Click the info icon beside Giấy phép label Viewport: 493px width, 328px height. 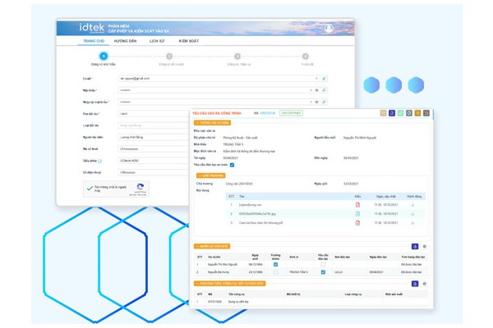[x=99, y=161]
